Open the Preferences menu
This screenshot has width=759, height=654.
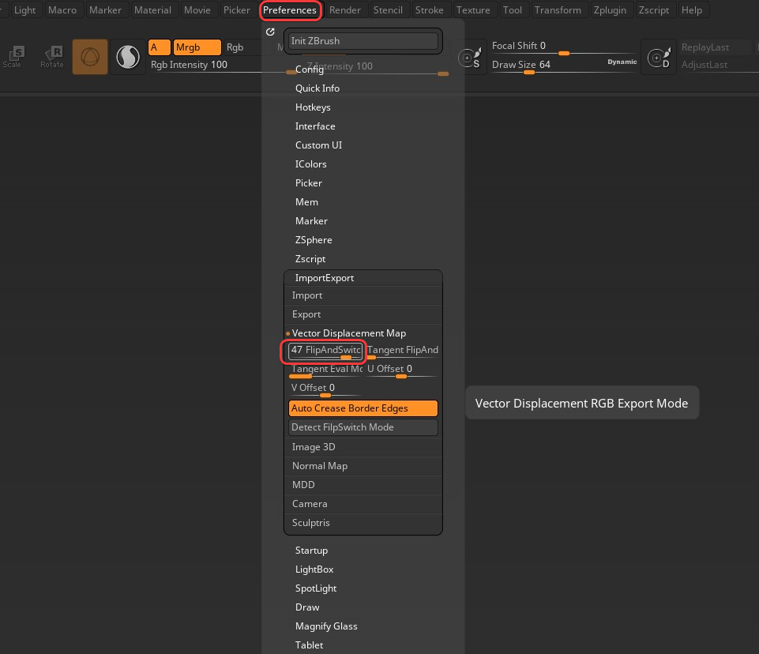point(290,10)
